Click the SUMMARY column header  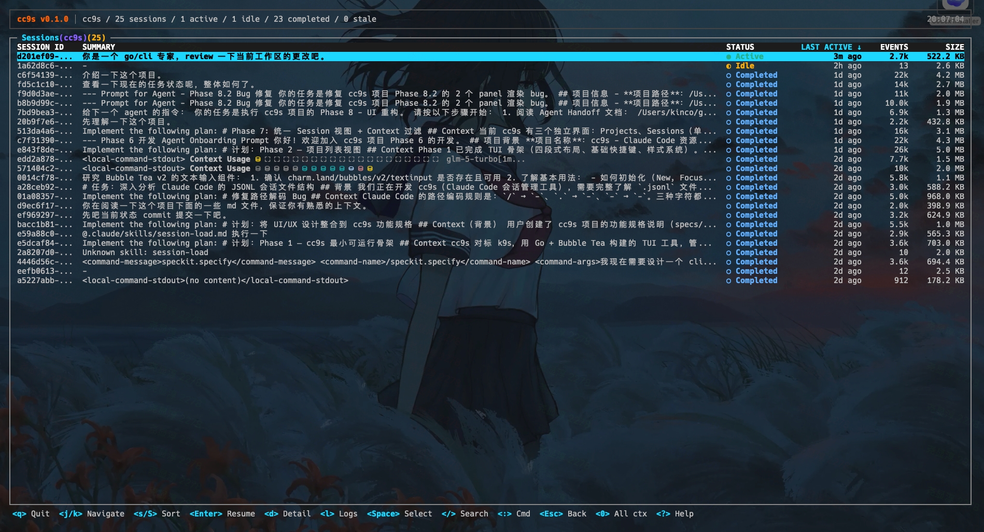(99, 47)
